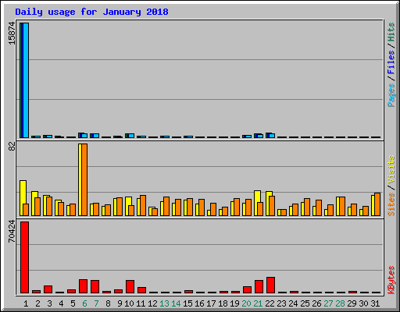Screen dimensions: 400x312
Task: Click green day label 20 on x-axis
Action: (x=246, y=303)
